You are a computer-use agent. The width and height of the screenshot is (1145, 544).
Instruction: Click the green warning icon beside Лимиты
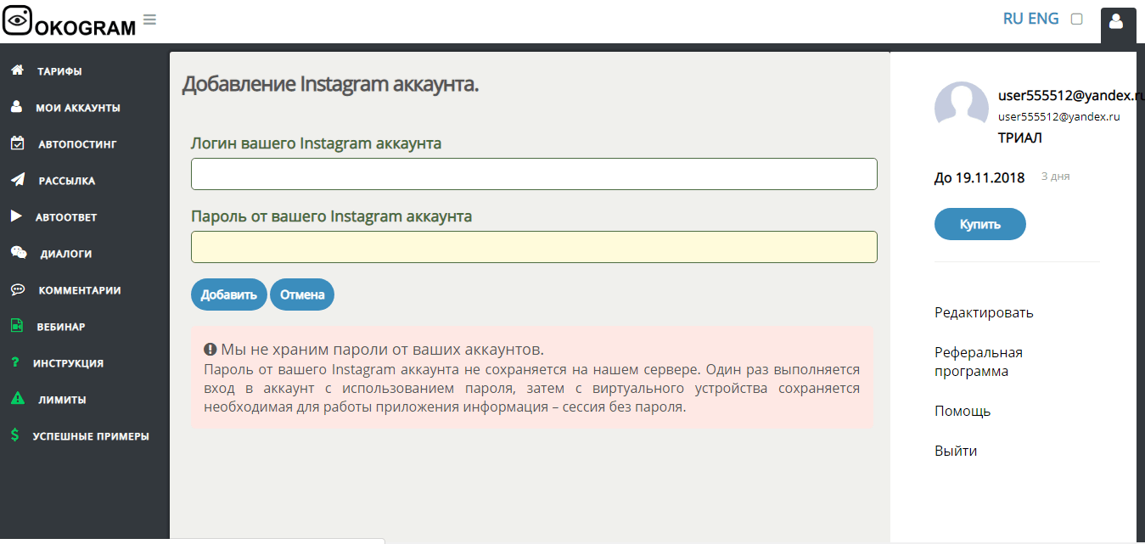pyautogui.click(x=16, y=399)
